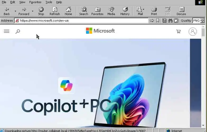The height and width of the screenshot is (132, 207).
Task: Open the Forward history dropdown arrow
Action: click(32, 11)
